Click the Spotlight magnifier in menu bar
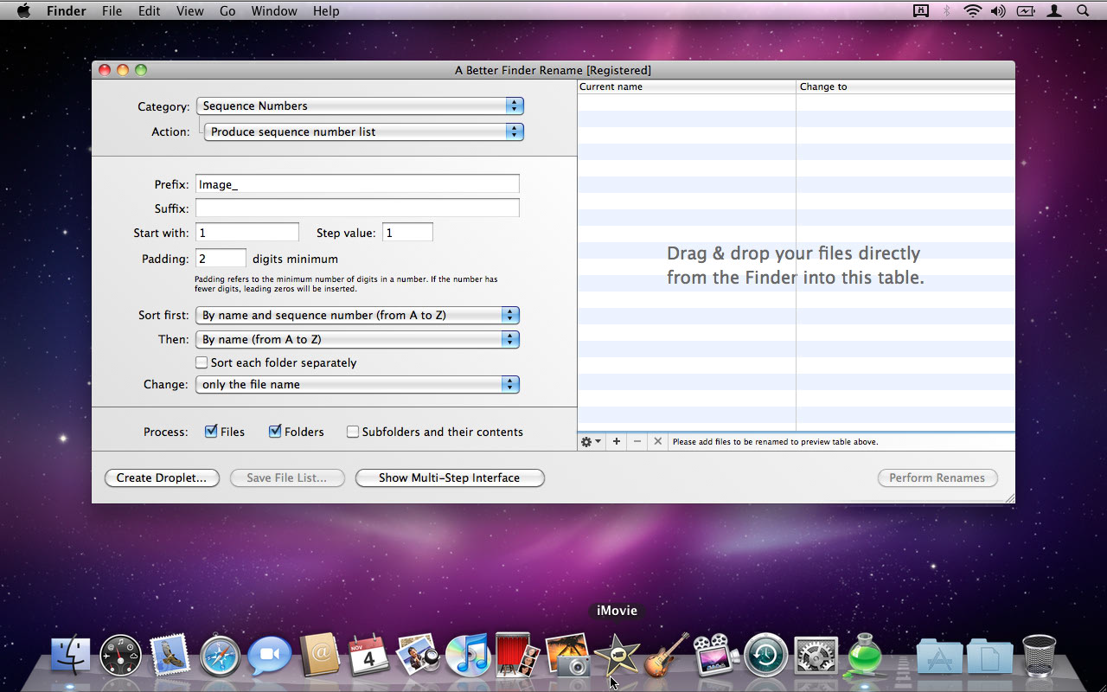The width and height of the screenshot is (1107, 692). pyautogui.click(x=1082, y=11)
